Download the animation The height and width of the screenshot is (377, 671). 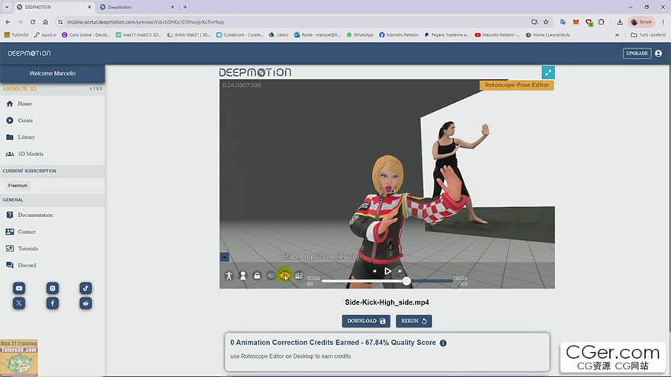[366, 321]
